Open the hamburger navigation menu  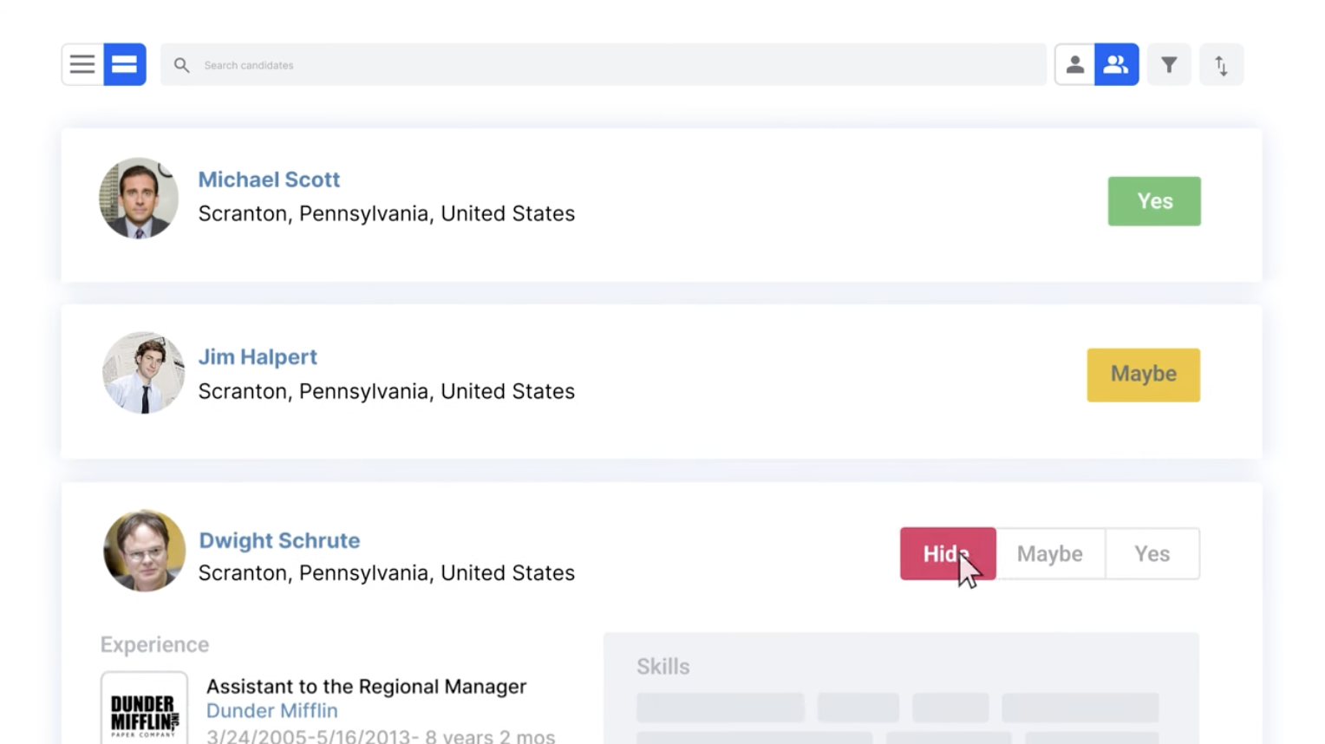[x=82, y=64]
